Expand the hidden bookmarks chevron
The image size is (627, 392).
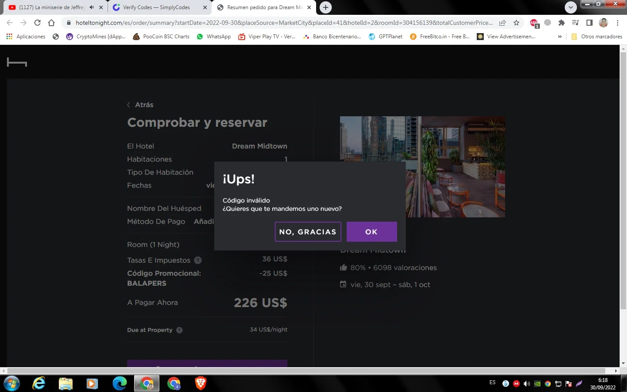click(560, 37)
